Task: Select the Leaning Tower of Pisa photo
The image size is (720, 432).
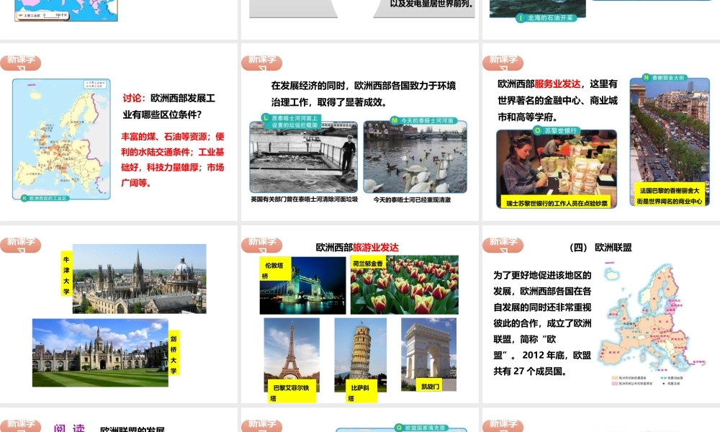Action: pyautogui.click(x=361, y=354)
